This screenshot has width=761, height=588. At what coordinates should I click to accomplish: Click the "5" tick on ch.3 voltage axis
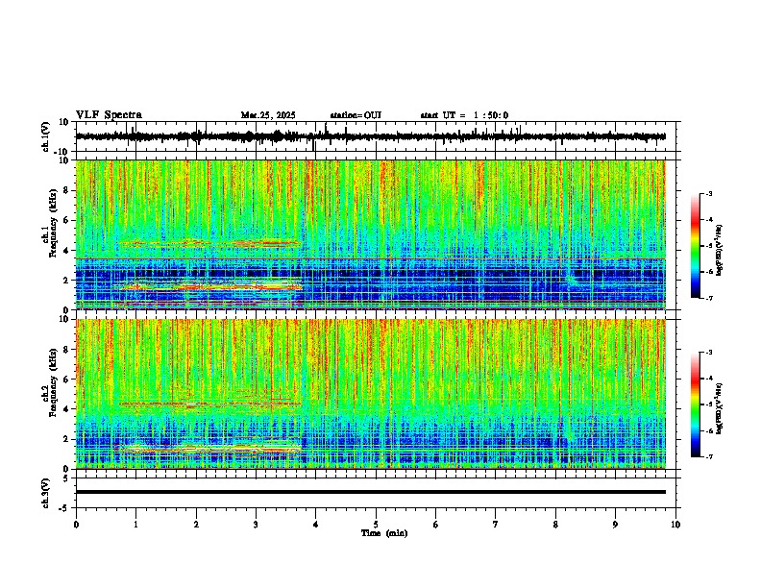coord(66,478)
